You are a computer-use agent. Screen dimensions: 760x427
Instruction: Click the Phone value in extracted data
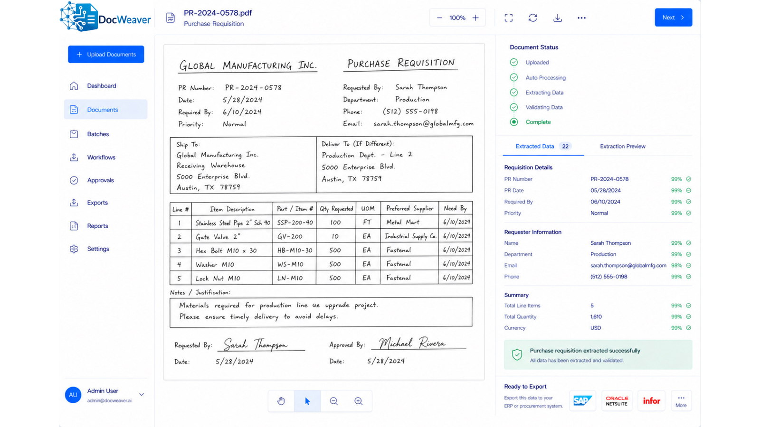tap(609, 277)
